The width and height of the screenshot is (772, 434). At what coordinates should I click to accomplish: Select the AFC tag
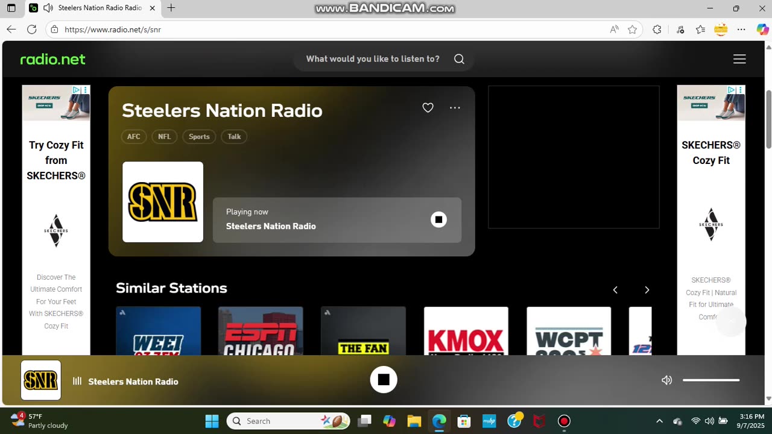pyautogui.click(x=134, y=137)
